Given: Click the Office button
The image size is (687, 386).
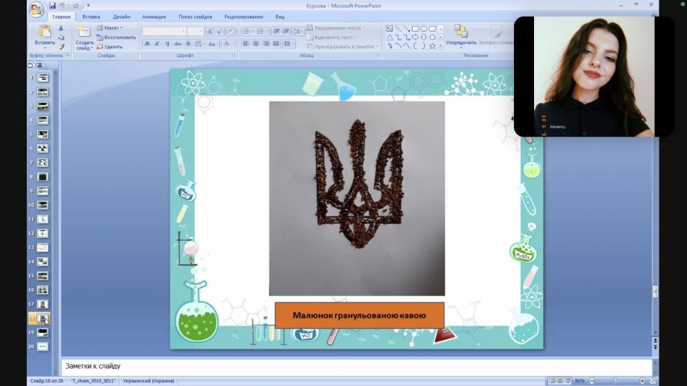Looking at the screenshot, I should 36,9.
